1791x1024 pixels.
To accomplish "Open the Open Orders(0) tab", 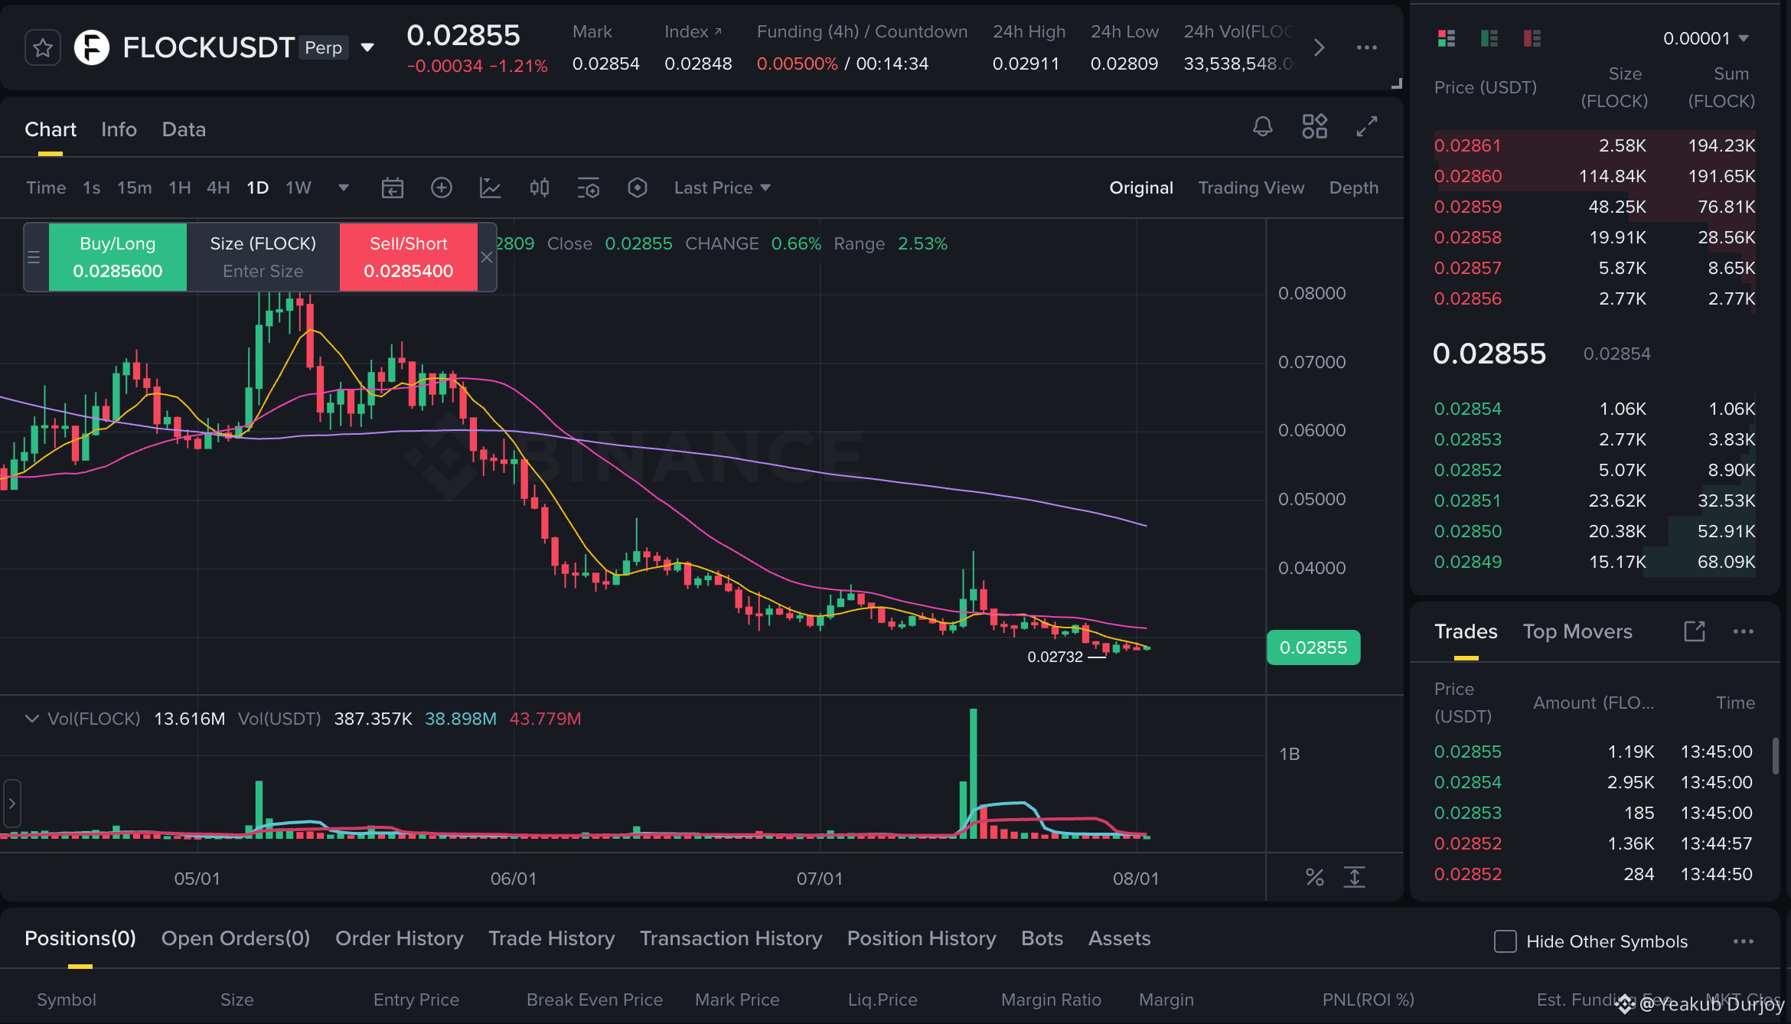I will [236, 938].
